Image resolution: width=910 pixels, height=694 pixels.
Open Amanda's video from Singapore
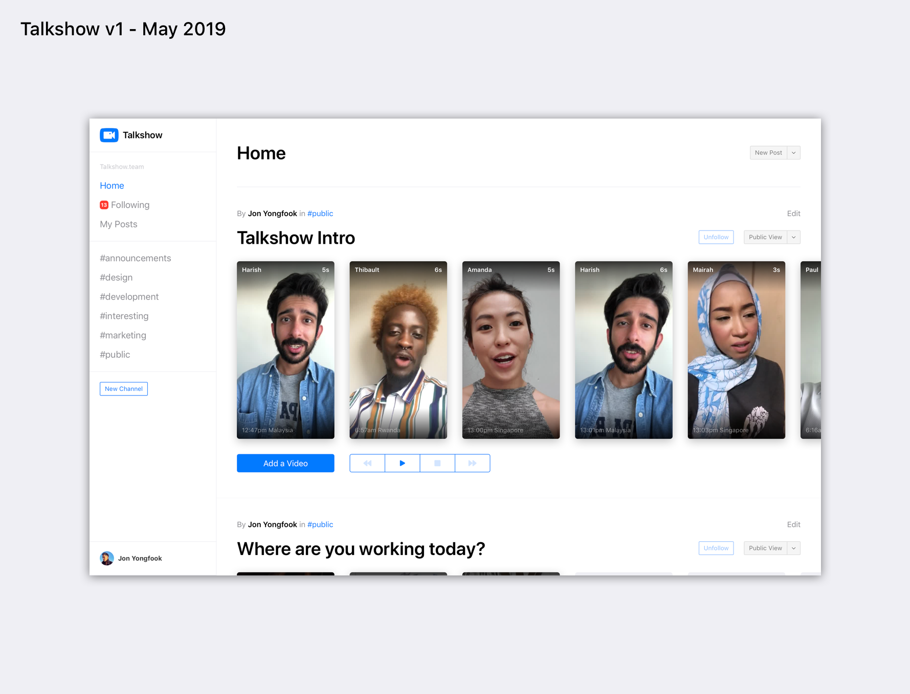(x=511, y=350)
